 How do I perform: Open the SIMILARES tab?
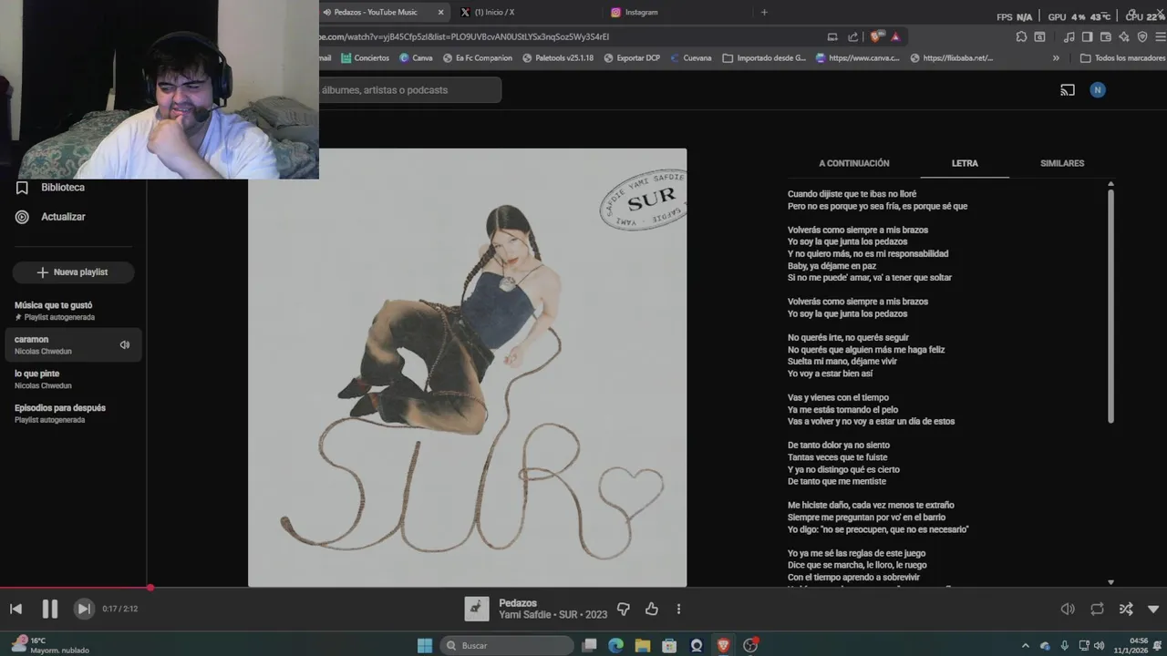click(1062, 163)
